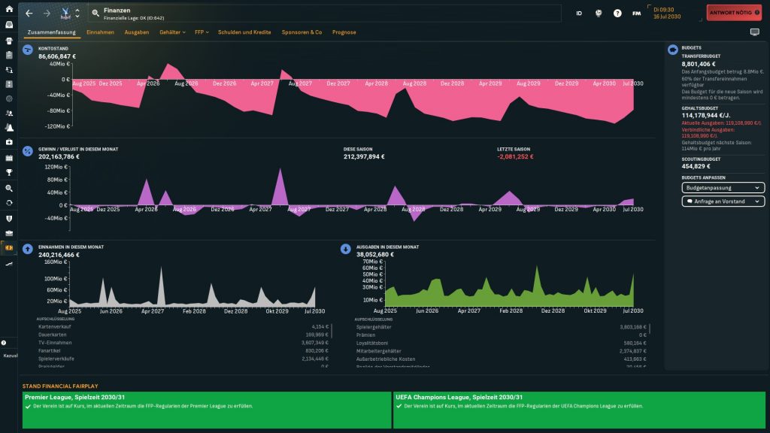
Task: Open scouting magnifier icon in the sidebar
Action: pos(9,188)
